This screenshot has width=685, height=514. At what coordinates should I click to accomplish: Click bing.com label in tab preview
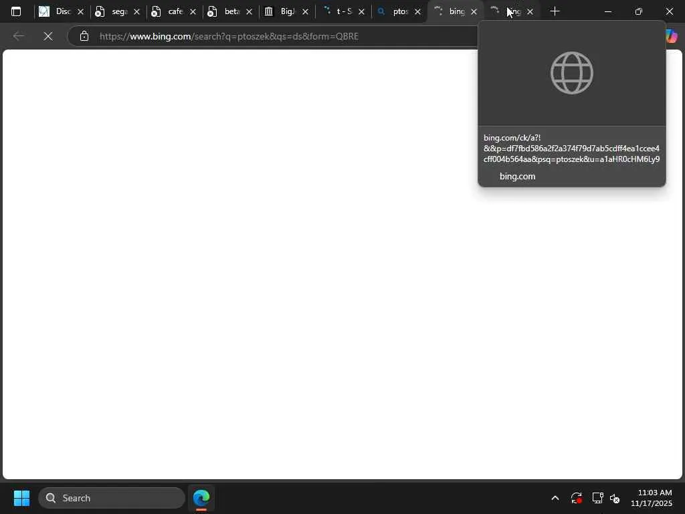[517, 176]
